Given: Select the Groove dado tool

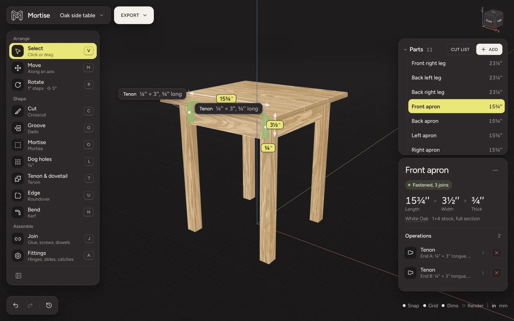Looking at the screenshot, I should pyautogui.click(x=53, y=128).
